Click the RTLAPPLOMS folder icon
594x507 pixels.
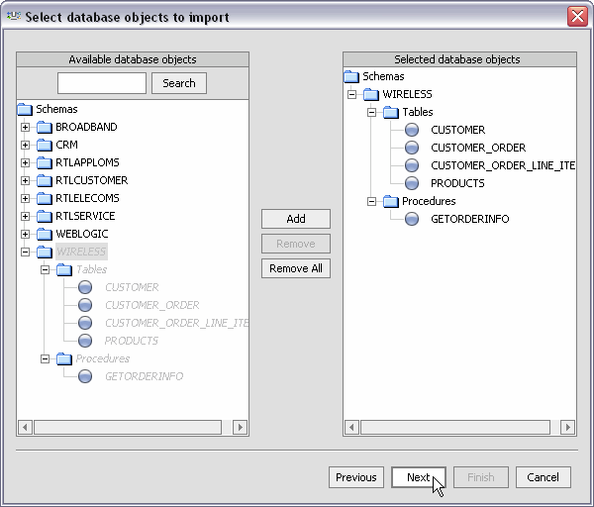click(45, 162)
